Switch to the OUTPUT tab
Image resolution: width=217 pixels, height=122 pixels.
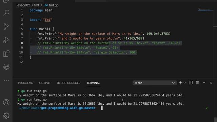[45, 83]
